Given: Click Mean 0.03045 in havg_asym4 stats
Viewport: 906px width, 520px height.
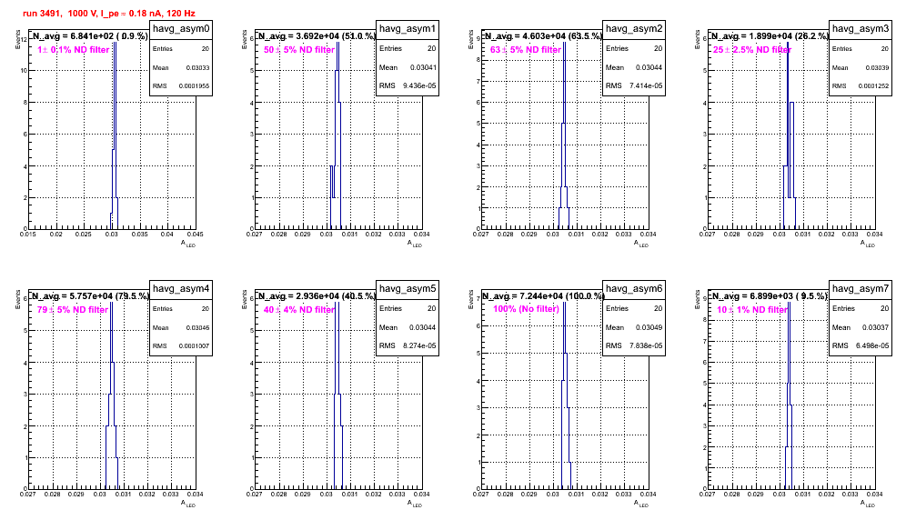Looking at the screenshot, I should 181,327.
